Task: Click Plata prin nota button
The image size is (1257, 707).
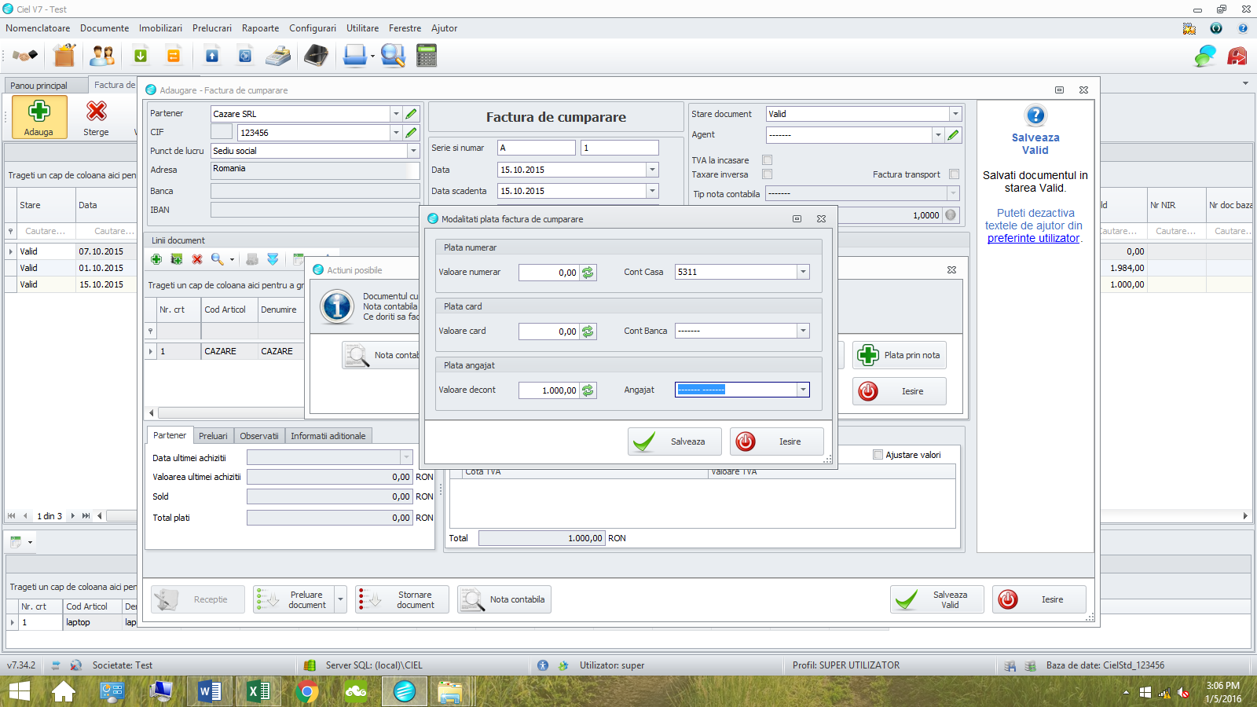Action: tap(900, 355)
